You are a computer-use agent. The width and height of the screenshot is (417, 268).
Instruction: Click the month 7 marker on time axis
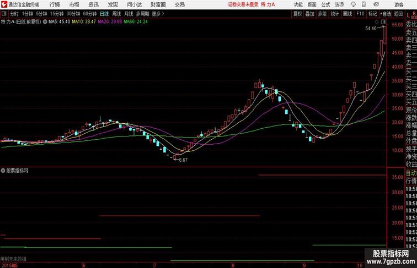click(x=154, y=265)
